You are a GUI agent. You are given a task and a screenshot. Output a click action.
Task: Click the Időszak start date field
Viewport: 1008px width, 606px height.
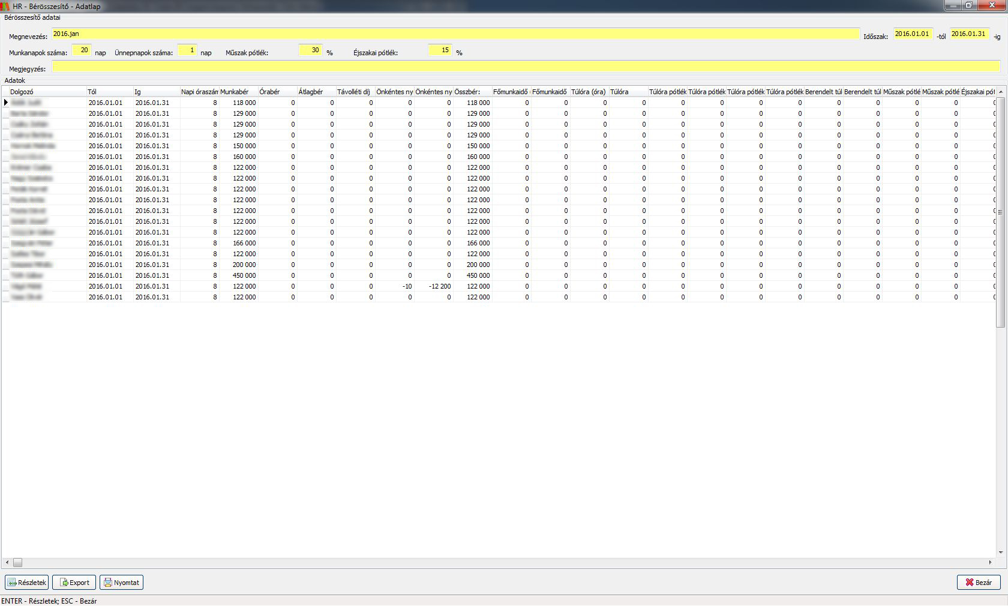pyautogui.click(x=913, y=34)
